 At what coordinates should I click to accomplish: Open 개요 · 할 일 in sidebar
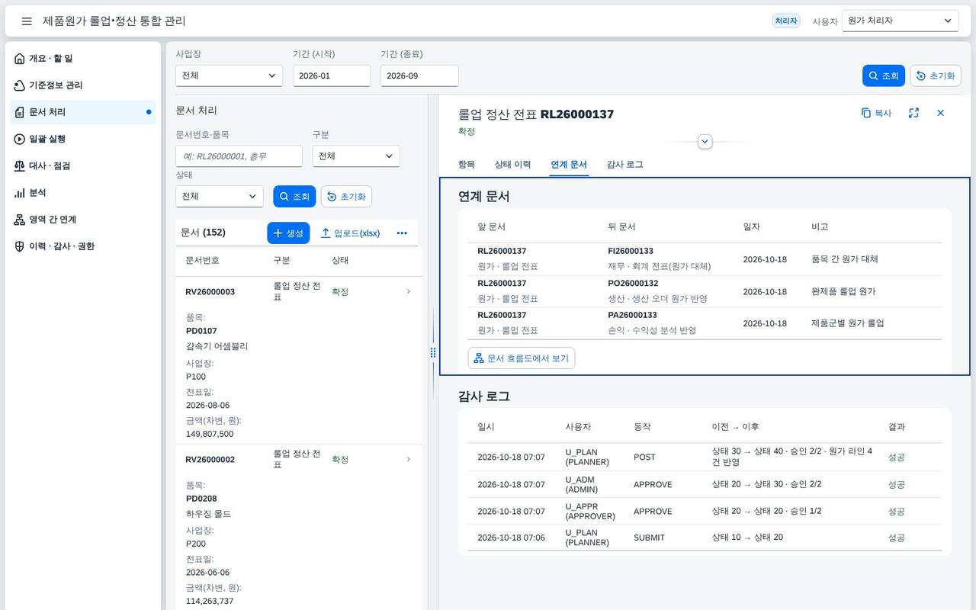point(82,59)
